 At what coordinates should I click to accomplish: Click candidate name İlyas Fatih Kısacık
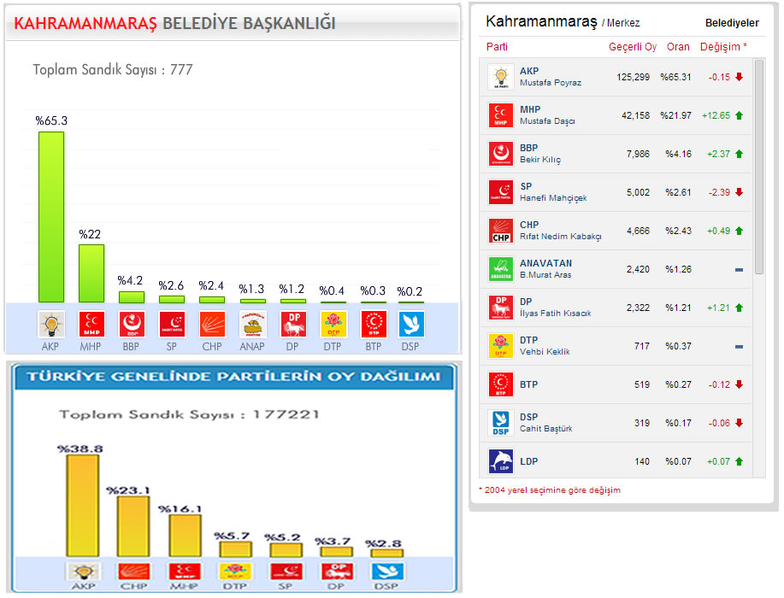(x=556, y=314)
